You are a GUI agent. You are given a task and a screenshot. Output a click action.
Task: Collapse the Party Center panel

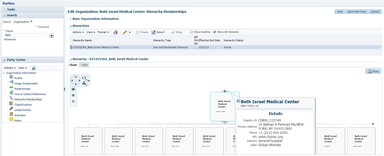pyautogui.click(x=5, y=60)
